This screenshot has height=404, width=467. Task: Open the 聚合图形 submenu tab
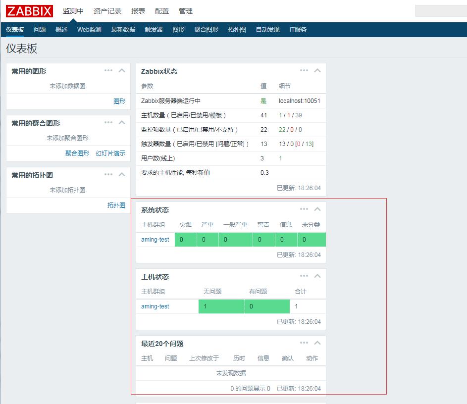tap(206, 30)
